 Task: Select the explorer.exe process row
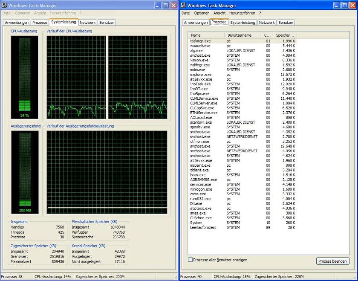tap(243, 75)
